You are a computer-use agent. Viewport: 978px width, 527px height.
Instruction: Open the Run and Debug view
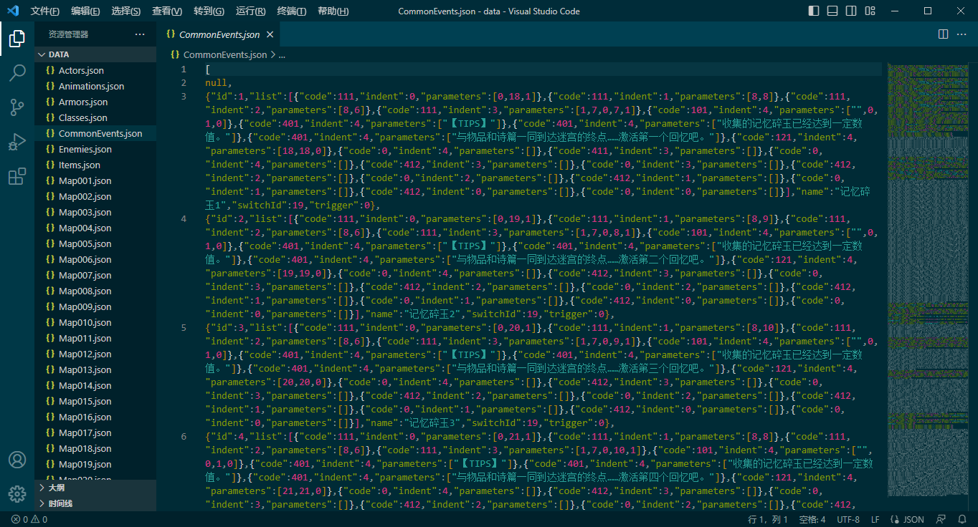coord(17,142)
